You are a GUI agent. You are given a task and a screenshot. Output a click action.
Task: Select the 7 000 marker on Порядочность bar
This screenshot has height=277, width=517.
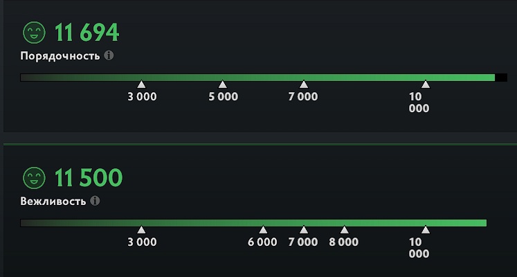click(x=304, y=84)
